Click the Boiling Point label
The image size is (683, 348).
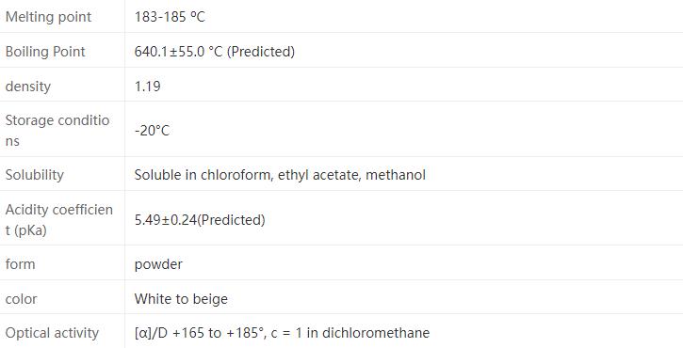[x=45, y=52]
